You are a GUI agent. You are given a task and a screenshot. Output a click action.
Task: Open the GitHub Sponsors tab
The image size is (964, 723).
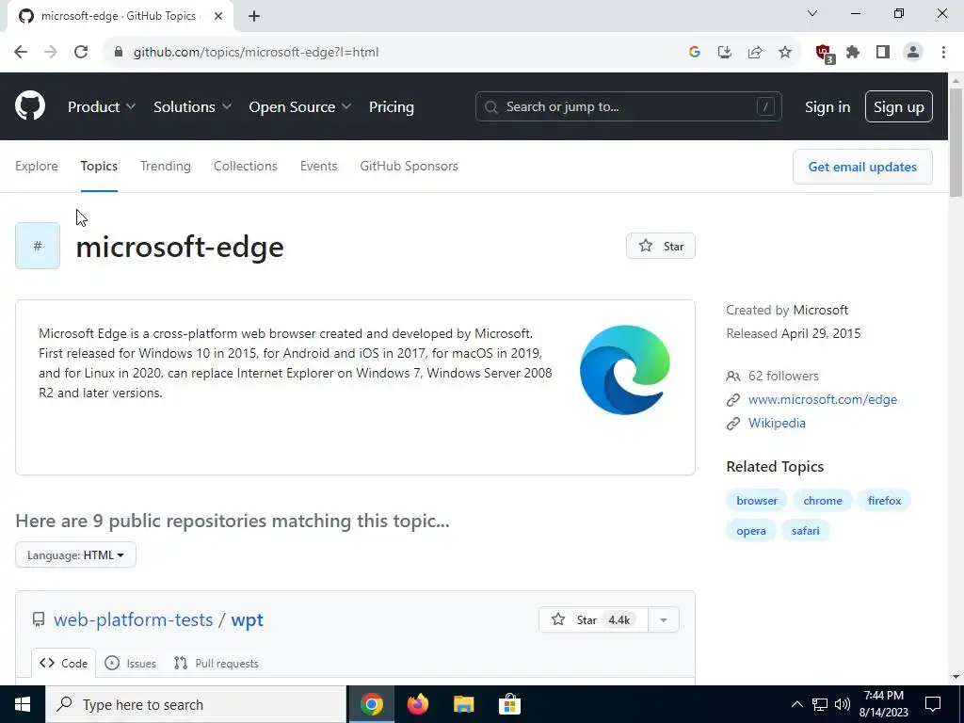(x=409, y=166)
